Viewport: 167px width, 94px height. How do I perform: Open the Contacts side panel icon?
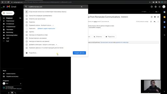point(164,27)
